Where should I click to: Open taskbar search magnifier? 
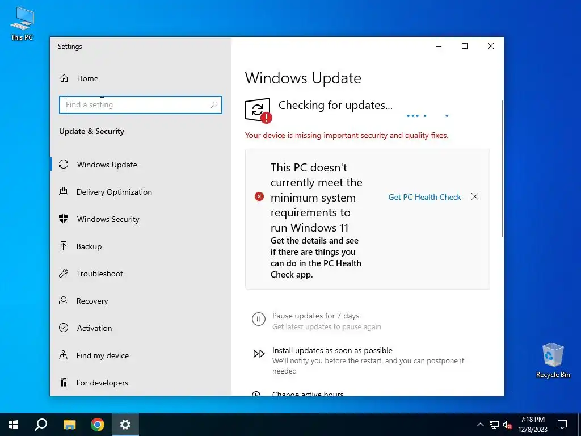pyautogui.click(x=41, y=425)
